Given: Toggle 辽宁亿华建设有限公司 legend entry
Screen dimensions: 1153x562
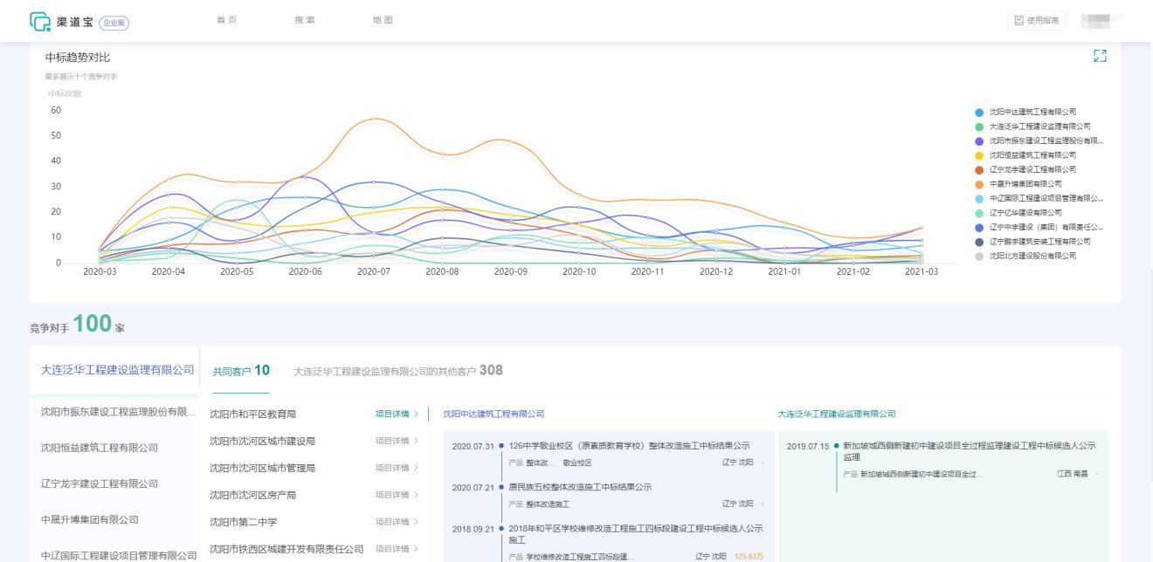Looking at the screenshot, I should click(1025, 213).
